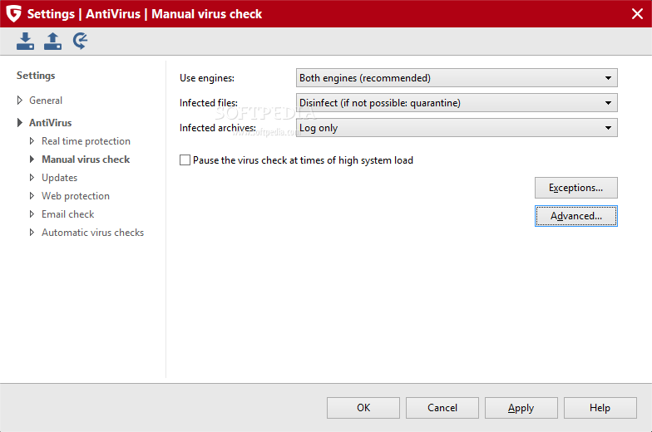Confirm with the OK button
This screenshot has height=432, width=652.
[363, 408]
